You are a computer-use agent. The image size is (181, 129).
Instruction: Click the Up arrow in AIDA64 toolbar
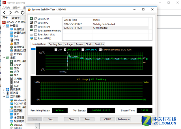(x=16, y=12)
